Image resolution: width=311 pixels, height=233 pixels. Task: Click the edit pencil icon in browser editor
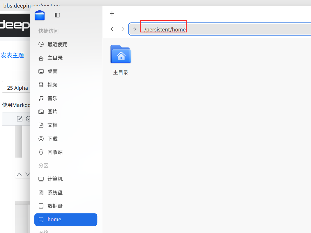(20, 119)
